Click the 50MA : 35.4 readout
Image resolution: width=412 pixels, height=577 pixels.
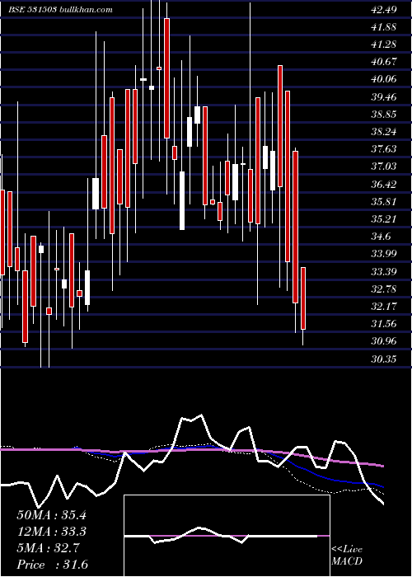click(51, 515)
